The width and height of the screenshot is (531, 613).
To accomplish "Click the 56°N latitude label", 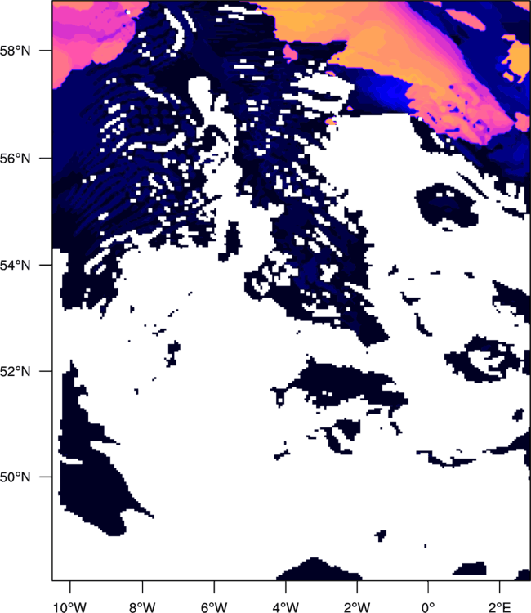I will click(x=15, y=159).
